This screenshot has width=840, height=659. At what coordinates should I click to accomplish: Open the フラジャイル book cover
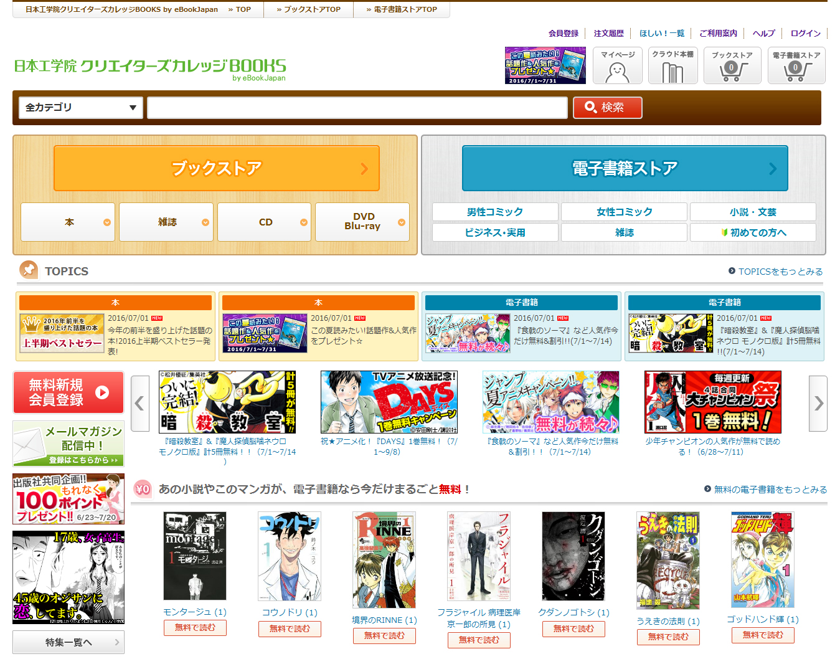pos(479,556)
